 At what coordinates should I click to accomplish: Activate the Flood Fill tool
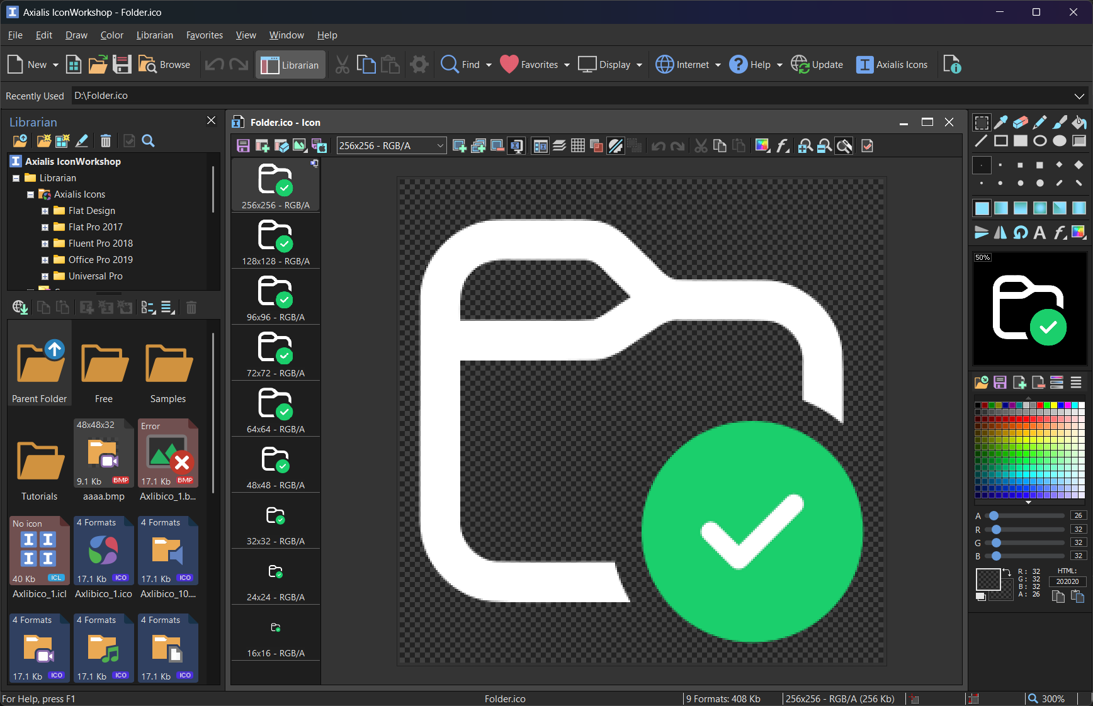pos(1078,123)
